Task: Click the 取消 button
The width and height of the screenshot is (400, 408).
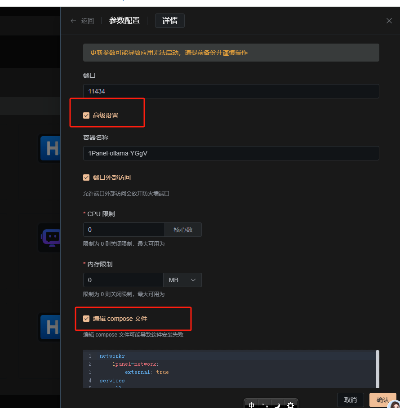Action: 350,400
